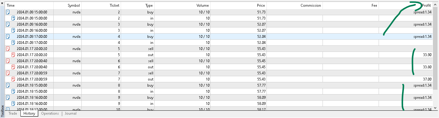The width and height of the screenshot is (439, 118).
Task: Sort by the Symbol column header
Action: click(67, 5)
